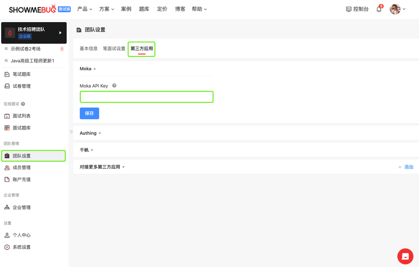Screen dimensions: 419x267
Task: Open 控制台 from the top bar
Action: pyautogui.click(x=357, y=9)
